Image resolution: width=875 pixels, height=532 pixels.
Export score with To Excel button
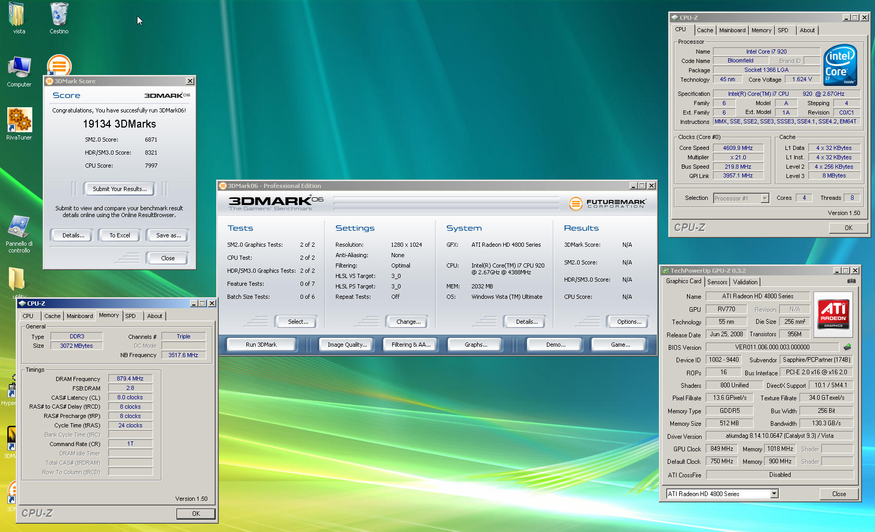pos(120,235)
